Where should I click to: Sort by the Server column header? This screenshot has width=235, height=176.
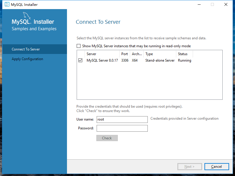(x=102, y=54)
